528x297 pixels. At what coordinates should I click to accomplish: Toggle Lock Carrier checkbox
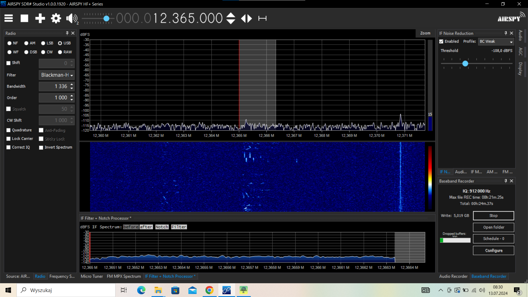pos(9,139)
